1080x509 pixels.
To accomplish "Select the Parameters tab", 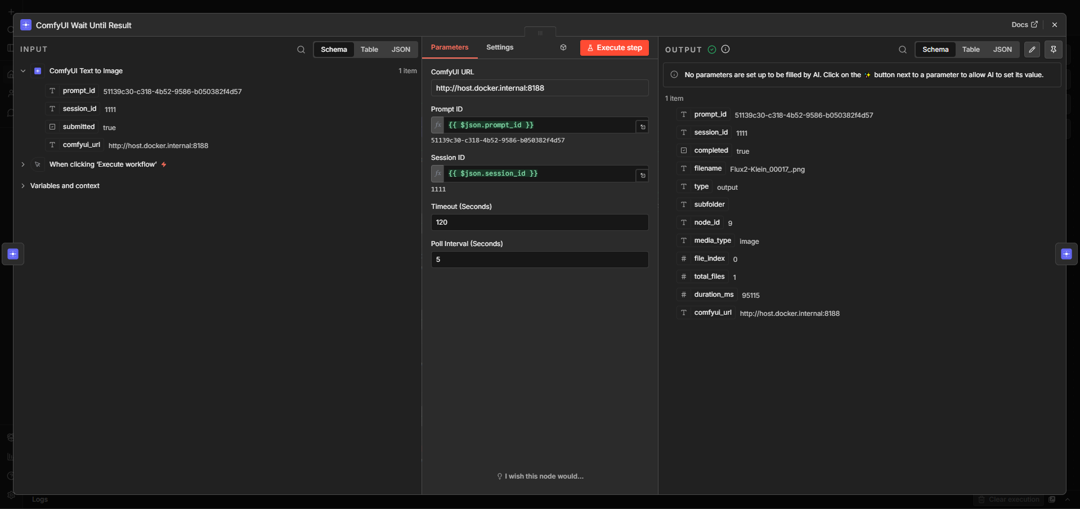I will click(449, 47).
